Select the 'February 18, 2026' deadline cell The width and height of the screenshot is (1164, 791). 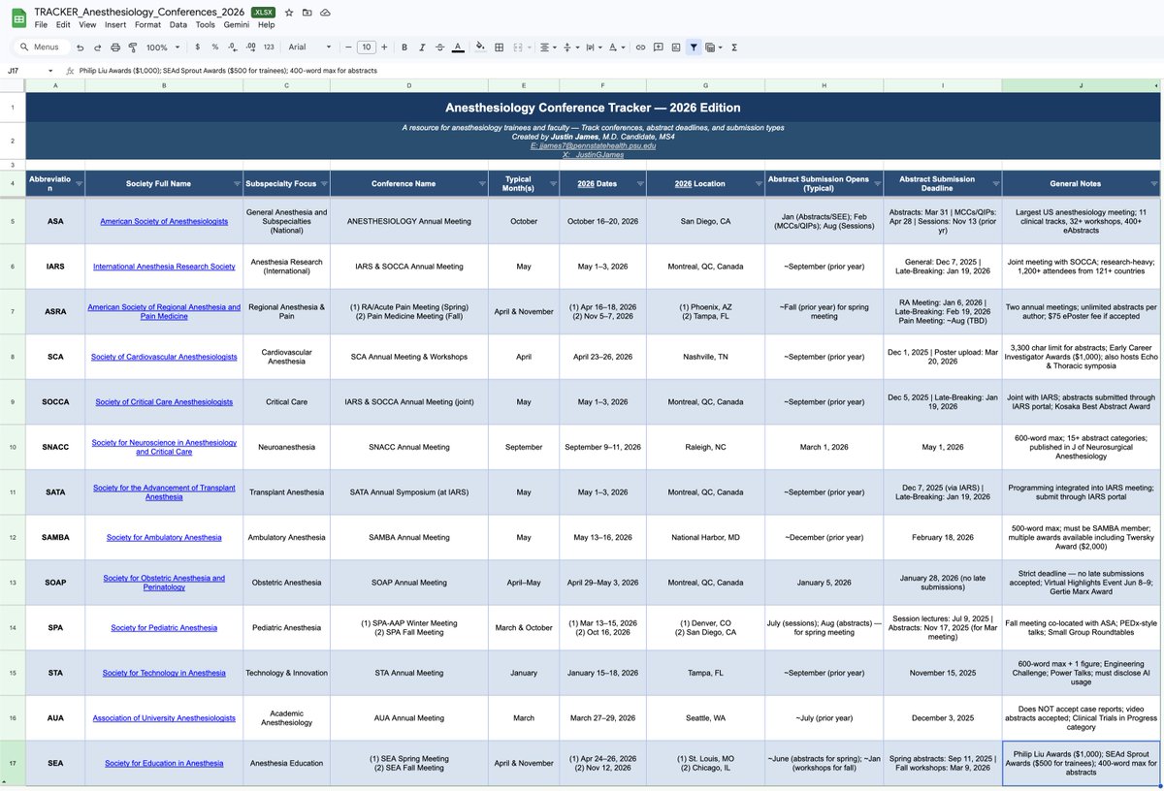click(x=943, y=537)
